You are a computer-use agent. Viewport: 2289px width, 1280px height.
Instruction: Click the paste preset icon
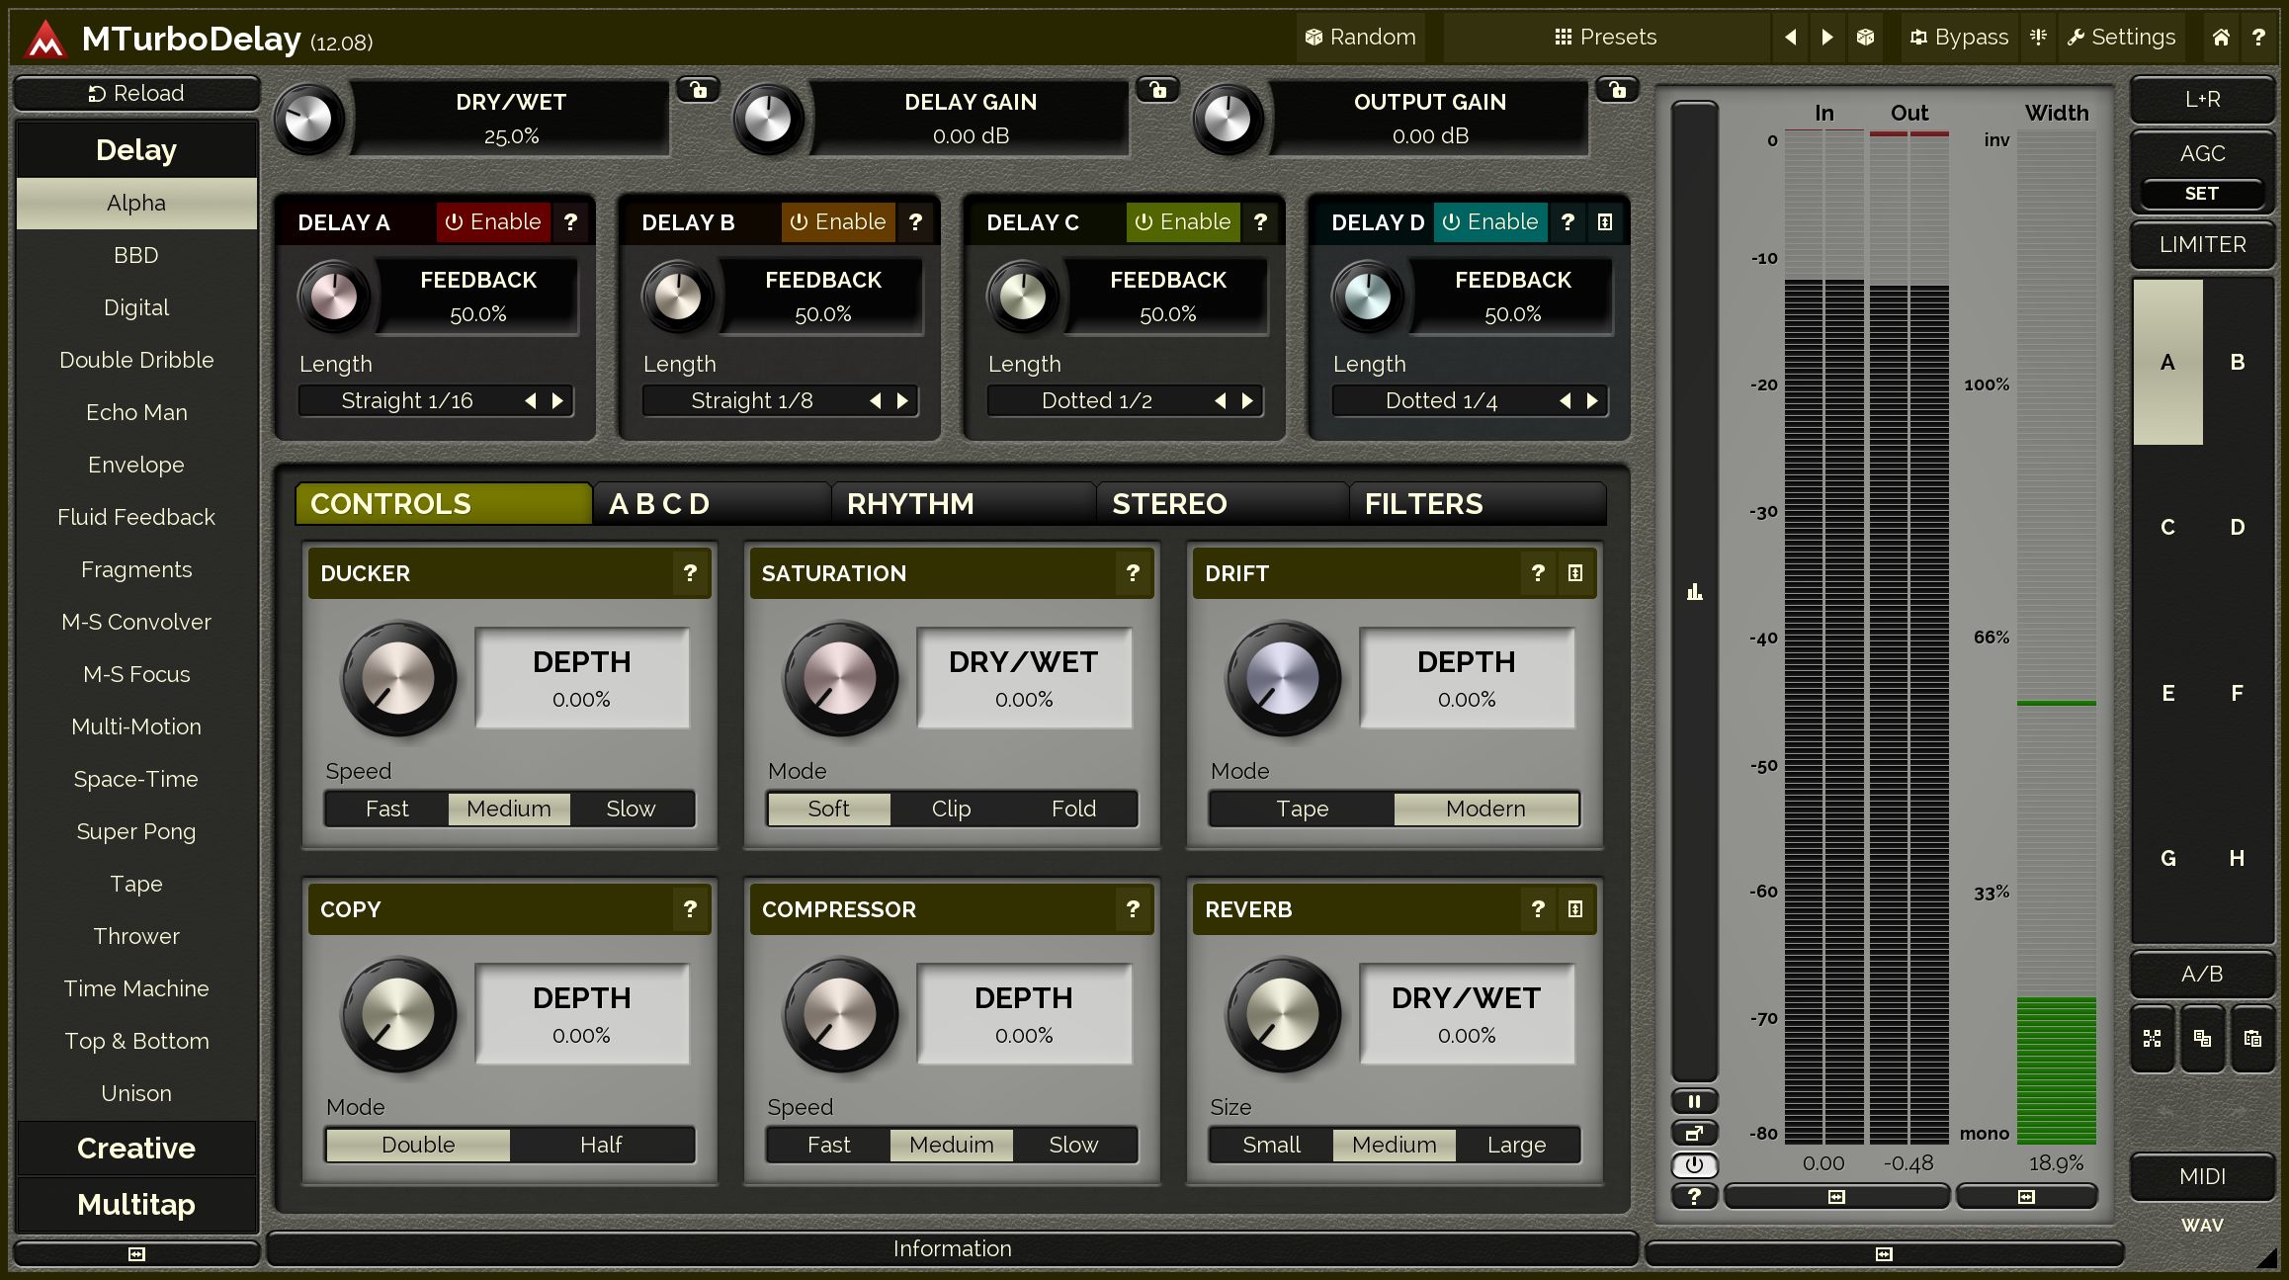[2252, 1038]
